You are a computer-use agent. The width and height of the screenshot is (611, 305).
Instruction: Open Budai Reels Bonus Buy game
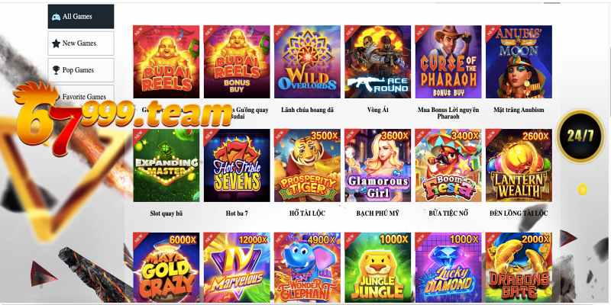click(237, 62)
